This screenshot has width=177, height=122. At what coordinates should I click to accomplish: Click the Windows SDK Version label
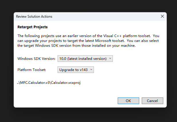pyautogui.click(x=36, y=59)
